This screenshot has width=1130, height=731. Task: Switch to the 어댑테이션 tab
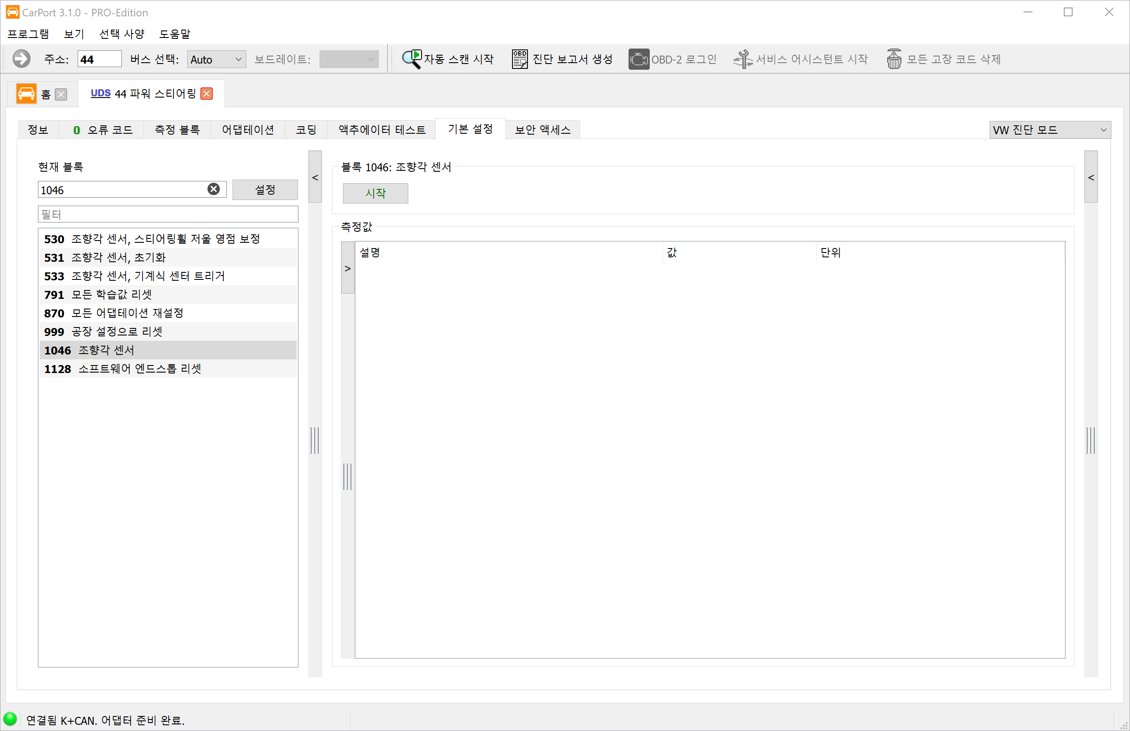pyautogui.click(x=248, y=130)
